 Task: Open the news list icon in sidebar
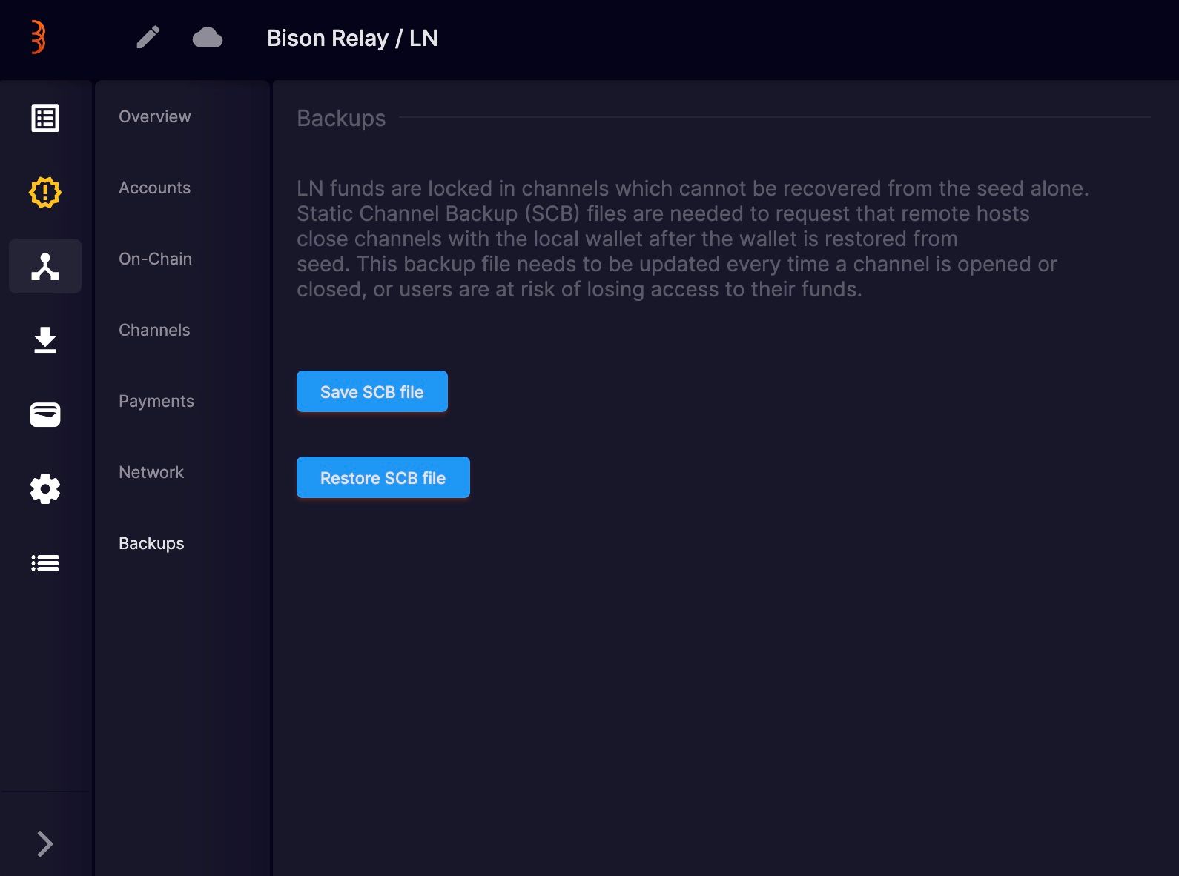pyautogui.click(x=45, y=118)
